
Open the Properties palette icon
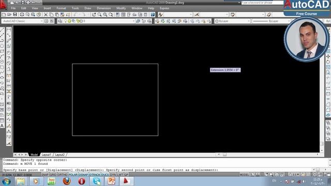tap(117, 14)
